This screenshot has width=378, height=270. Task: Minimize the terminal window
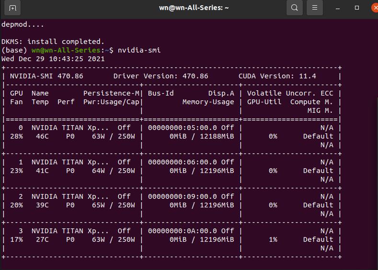coord(338,8)
